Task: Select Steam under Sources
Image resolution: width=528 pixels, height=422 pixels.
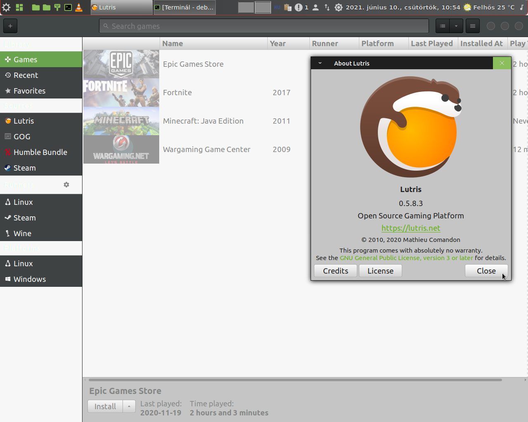Action: point(41,168)
